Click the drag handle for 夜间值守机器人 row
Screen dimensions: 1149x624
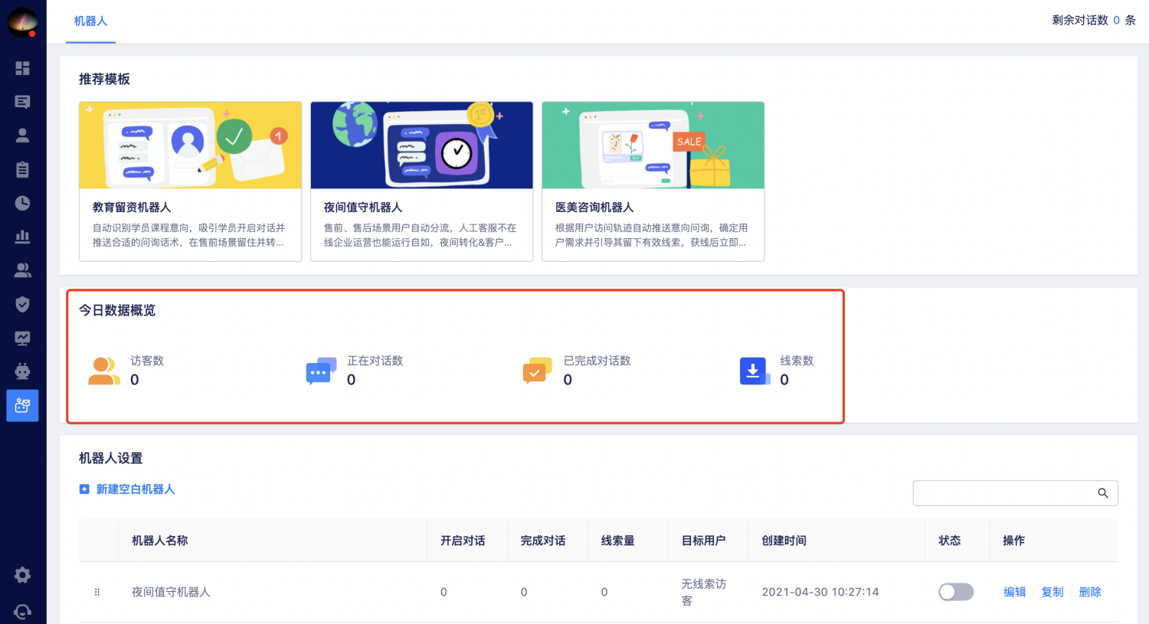click(97, 592)
